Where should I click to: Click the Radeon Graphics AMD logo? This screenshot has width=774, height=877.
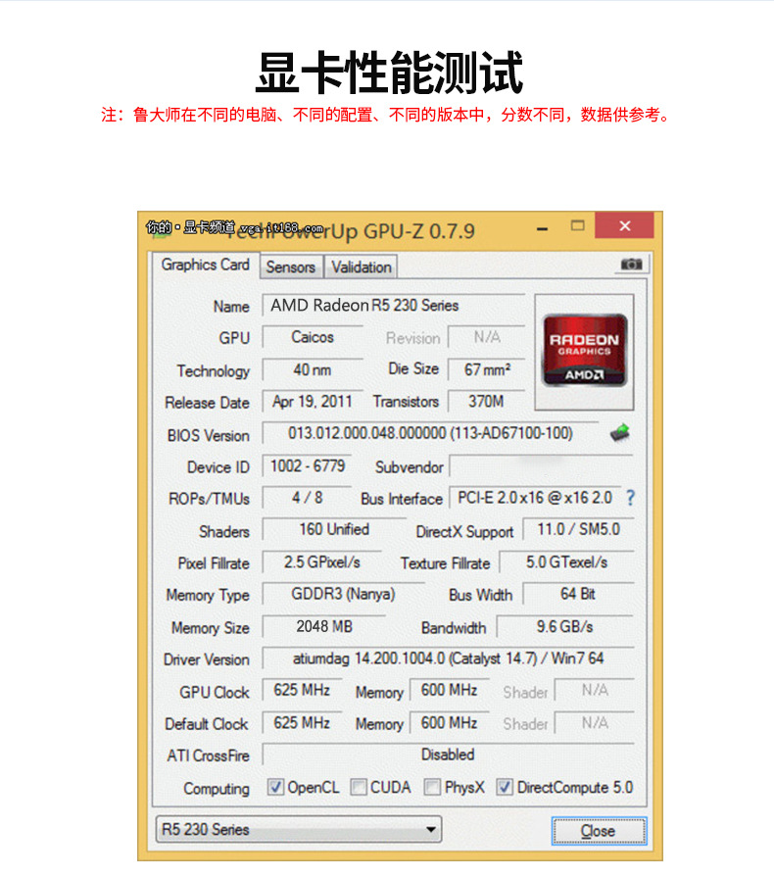pyautogui.click(x=584, y=351)
